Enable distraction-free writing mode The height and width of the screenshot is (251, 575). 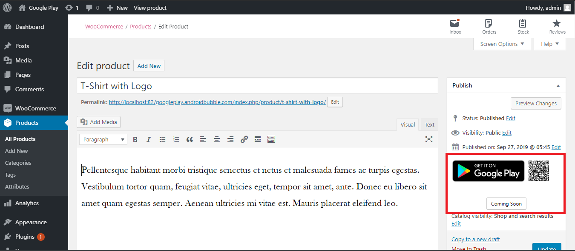click(429, 139)
